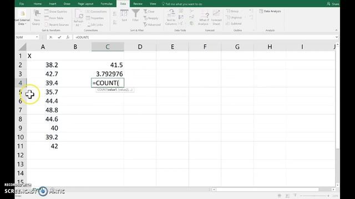Image resolution: width=355 pixels, height=199 pixels.
Task: Switch to the Page Layout tab
Action: click(x=85, y=4)
